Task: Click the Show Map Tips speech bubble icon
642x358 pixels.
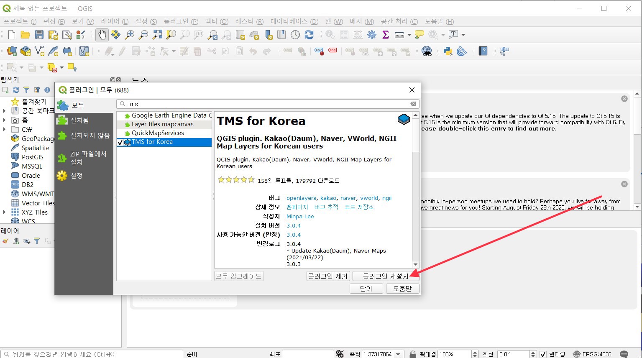Action: click(x=419, y=35)
